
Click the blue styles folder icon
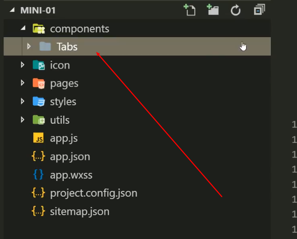coord(39,101)
